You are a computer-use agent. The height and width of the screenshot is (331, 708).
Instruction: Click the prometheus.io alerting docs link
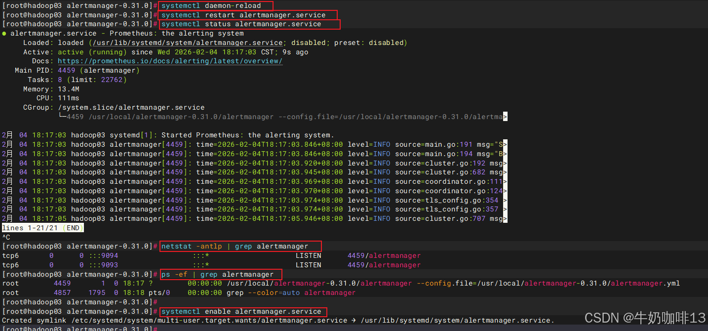(170, 61)
